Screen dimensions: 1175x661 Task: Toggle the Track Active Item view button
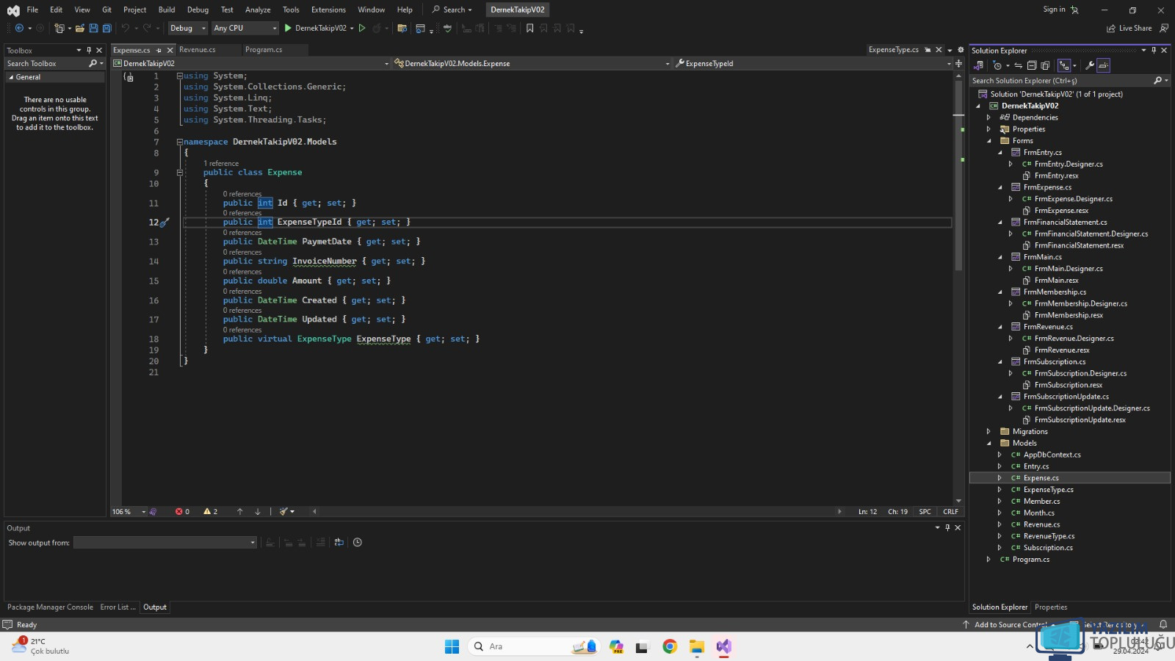[1064, 65]
